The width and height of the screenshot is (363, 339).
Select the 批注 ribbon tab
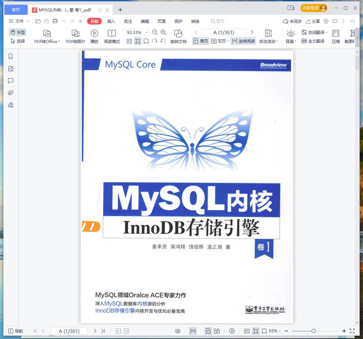(x=128, y=21)
